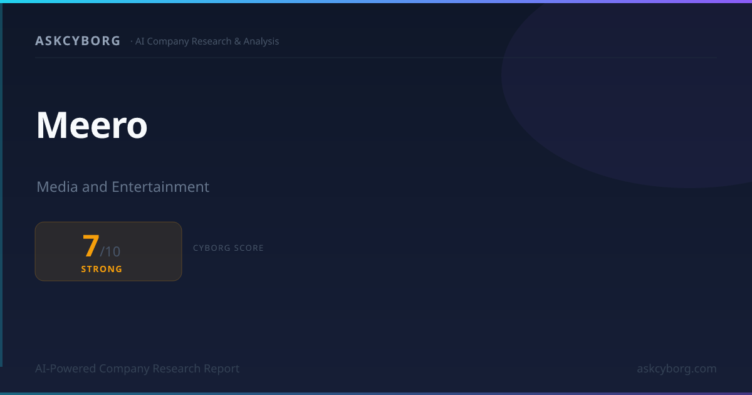This screenshot has width=752, height=395.
Task: Click the Meero company title
Action: (x=91, y=125)
